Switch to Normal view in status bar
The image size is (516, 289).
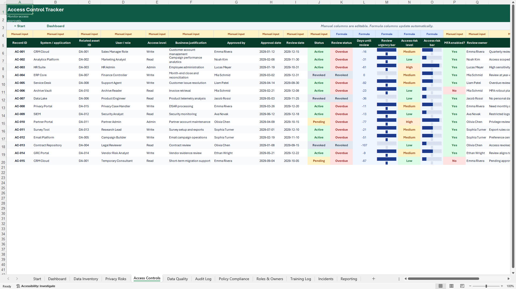click(x=440, y=286)
